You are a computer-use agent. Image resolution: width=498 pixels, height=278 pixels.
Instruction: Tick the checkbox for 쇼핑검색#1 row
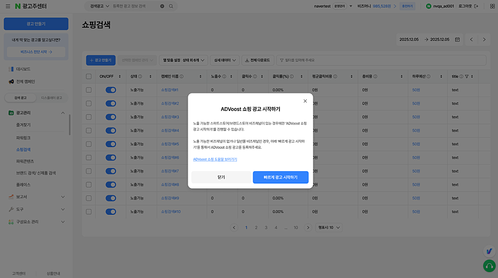coord(89,90)
